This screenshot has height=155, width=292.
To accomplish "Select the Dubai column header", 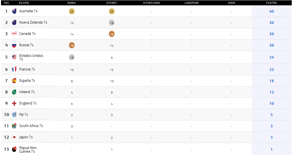I will (72, 3).
